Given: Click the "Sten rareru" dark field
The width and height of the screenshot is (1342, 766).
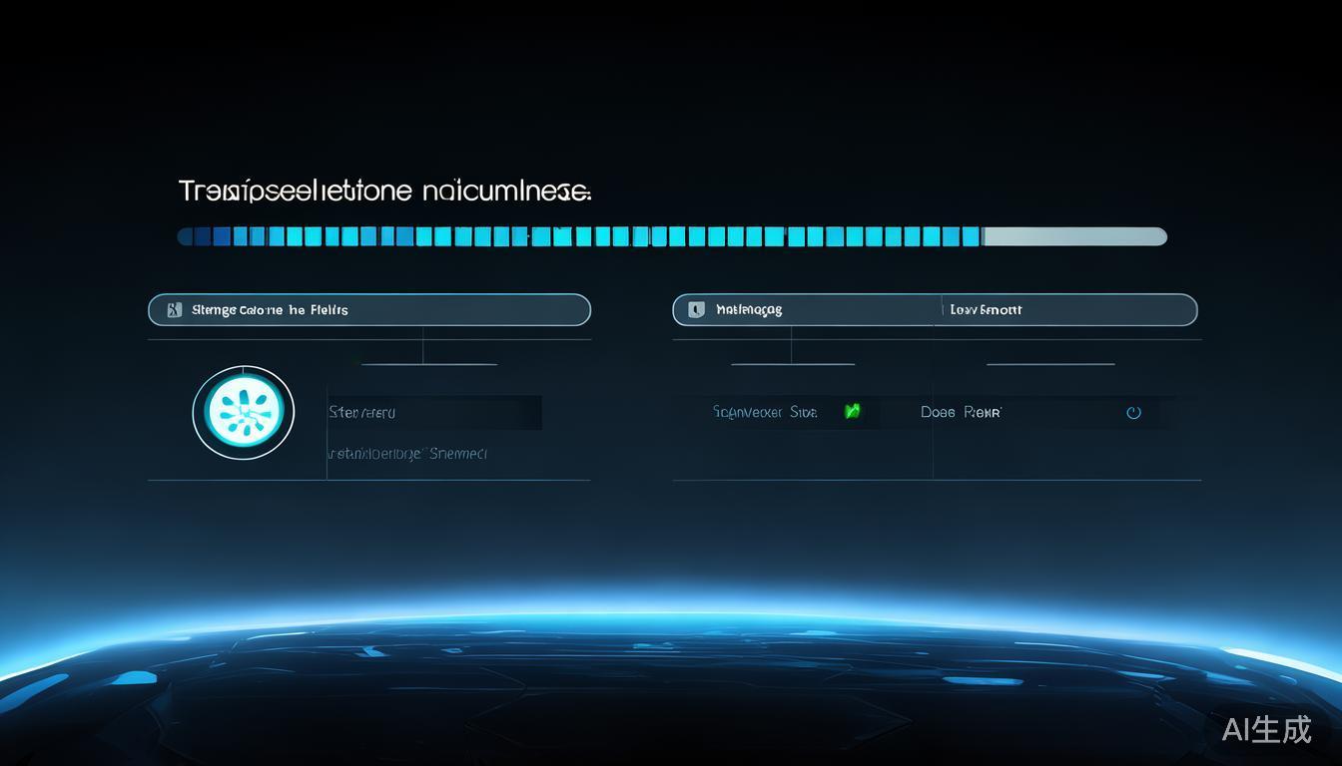Looking at the screenshot, I should click(x=434, y=412).
